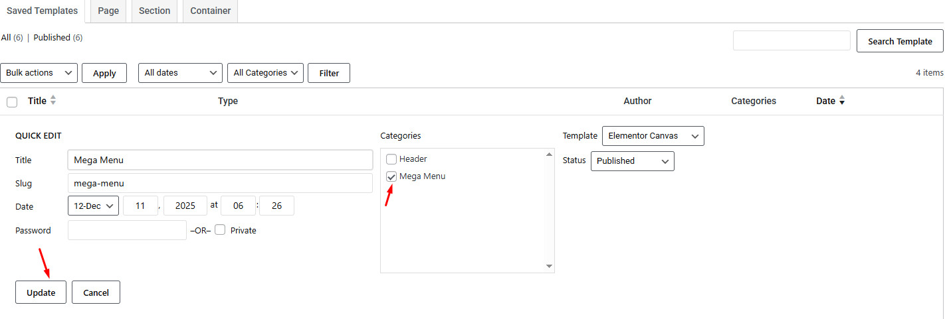Cancel the quick edit
Image resolution: width=945 pixels, height=319 pixels.
pos(96,292)
